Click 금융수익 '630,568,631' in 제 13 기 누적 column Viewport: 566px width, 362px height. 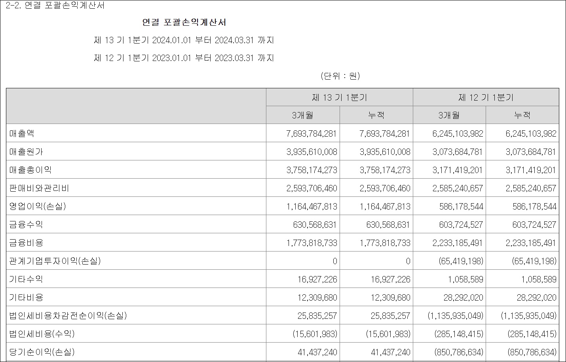click(x=388, y=225)
